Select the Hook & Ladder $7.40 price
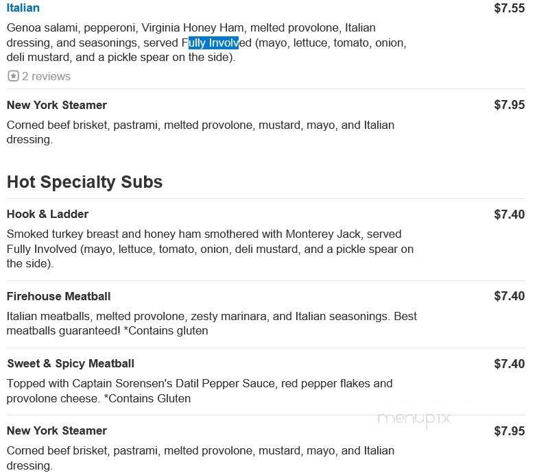Image resolution: width=537 pixels, height=475 pixels. [x=509, y=215]
